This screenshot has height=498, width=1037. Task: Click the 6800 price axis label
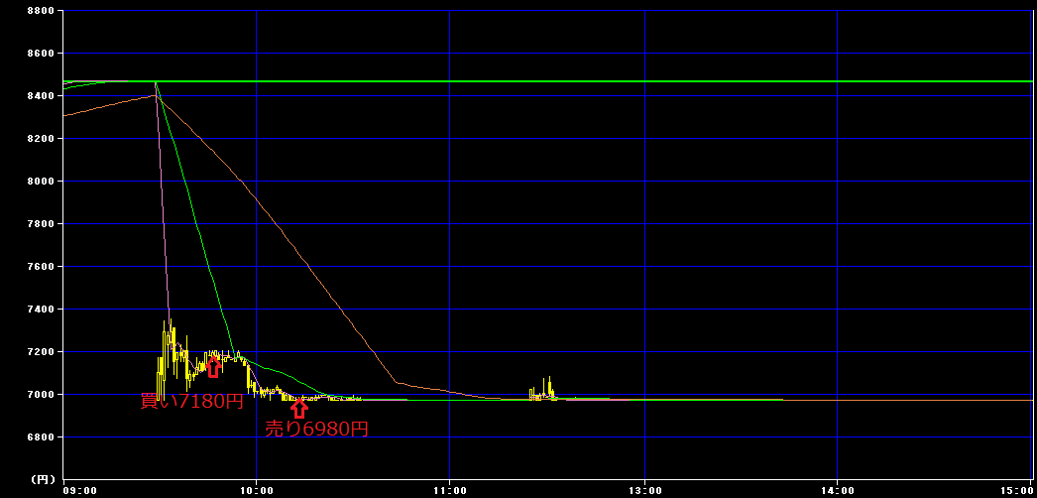click(43, 437)
